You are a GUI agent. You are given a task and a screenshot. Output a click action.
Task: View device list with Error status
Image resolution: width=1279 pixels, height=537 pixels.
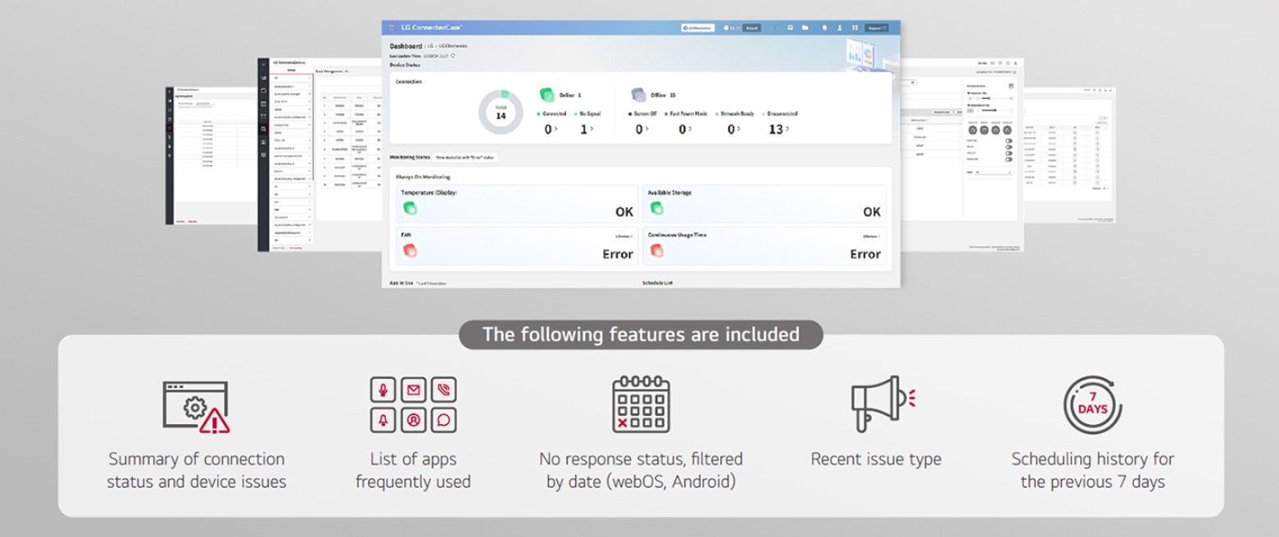coord(465,156)
